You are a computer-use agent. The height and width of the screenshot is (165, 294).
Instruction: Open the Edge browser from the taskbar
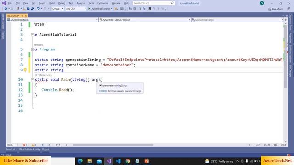tap(80, 161)
